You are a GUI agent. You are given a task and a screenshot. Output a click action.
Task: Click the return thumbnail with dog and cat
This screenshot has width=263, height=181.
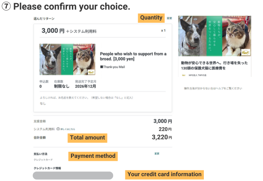[x=67, y=59]
